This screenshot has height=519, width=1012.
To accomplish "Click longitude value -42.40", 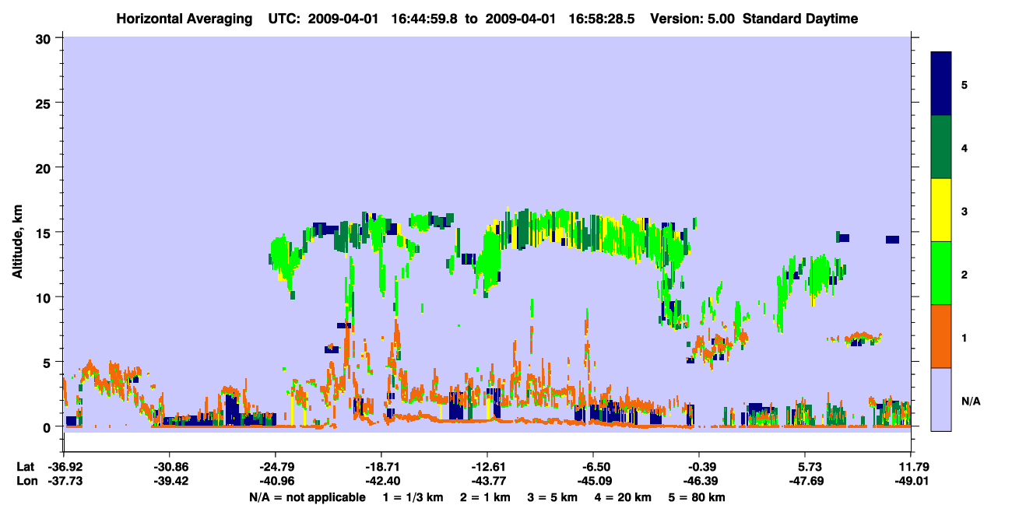I will pyautogui.click(x=381, y=482).
